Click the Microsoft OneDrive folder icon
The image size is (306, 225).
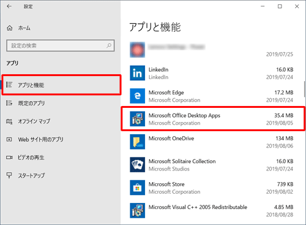point(137,142)
